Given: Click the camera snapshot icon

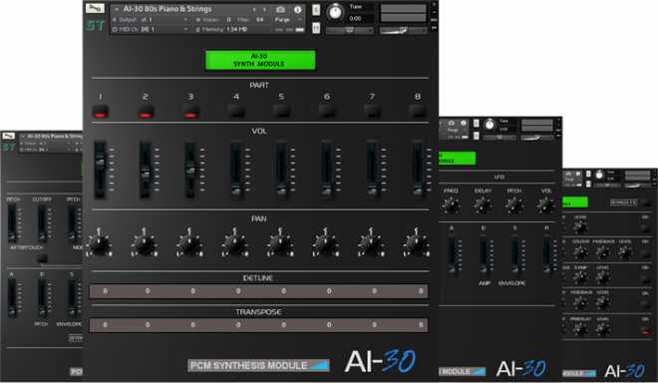Looking at the screenshot, I should click(280, 9).
